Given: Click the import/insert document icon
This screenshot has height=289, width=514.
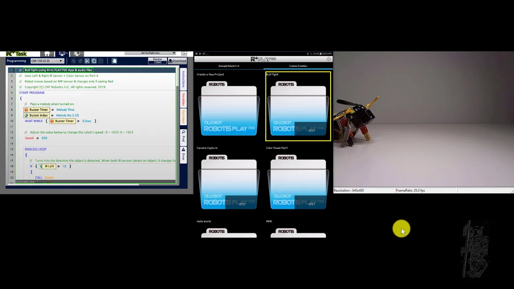Looking at the screenshot, I should 114,61.
